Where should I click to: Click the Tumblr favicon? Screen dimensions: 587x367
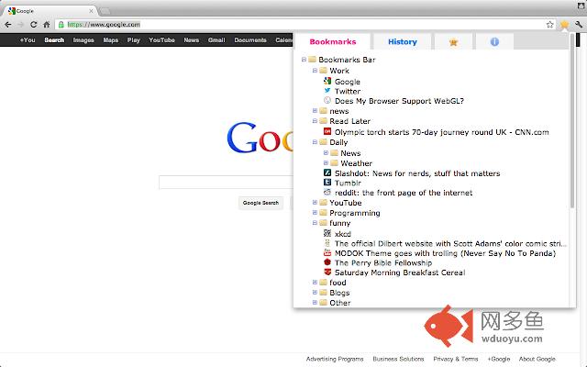point(327,183)
